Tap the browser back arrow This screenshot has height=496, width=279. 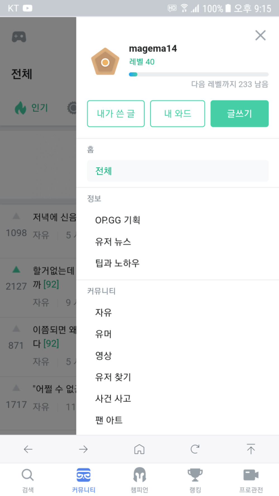click(28, 449)
